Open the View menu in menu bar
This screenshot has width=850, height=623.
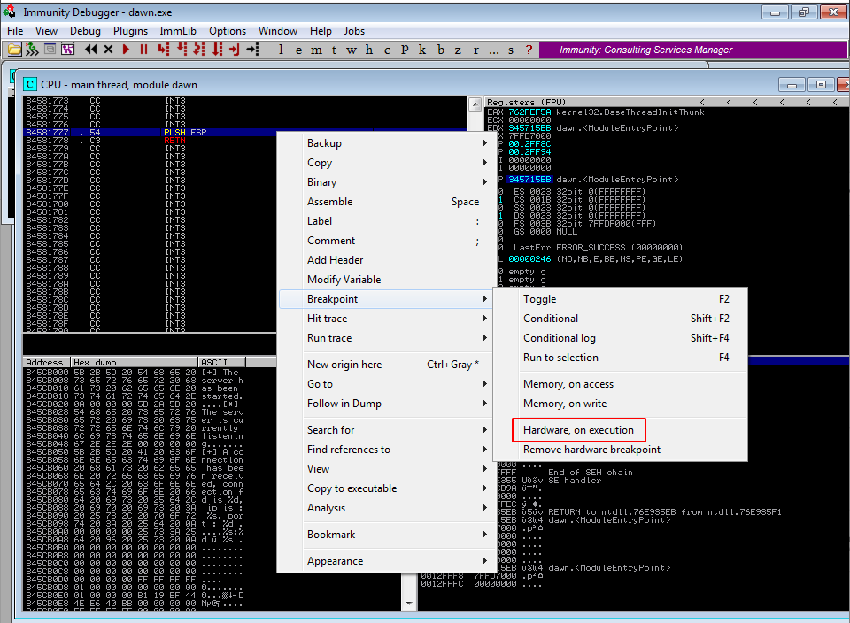pyautogui.click(x=46, y=31)
